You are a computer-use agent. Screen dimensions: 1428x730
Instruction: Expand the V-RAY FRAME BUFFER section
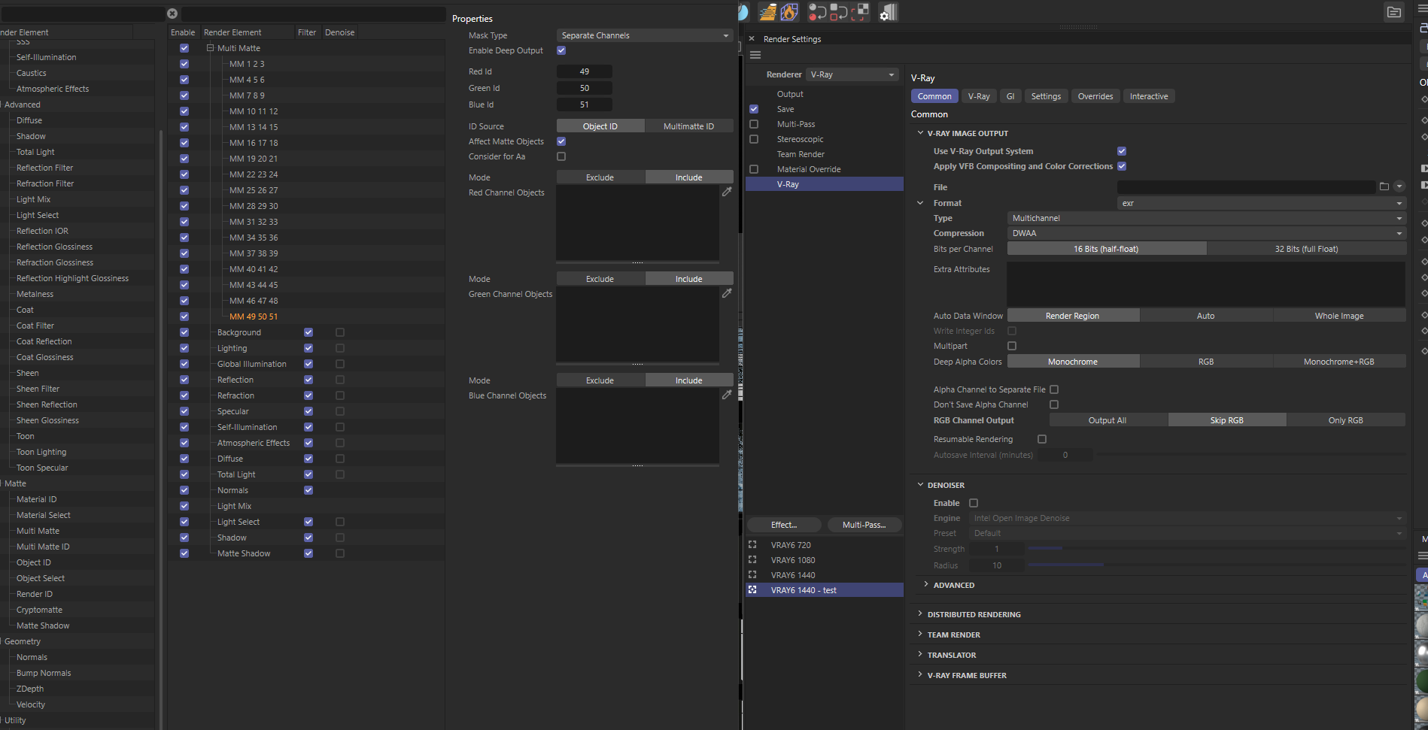point(920,675)
